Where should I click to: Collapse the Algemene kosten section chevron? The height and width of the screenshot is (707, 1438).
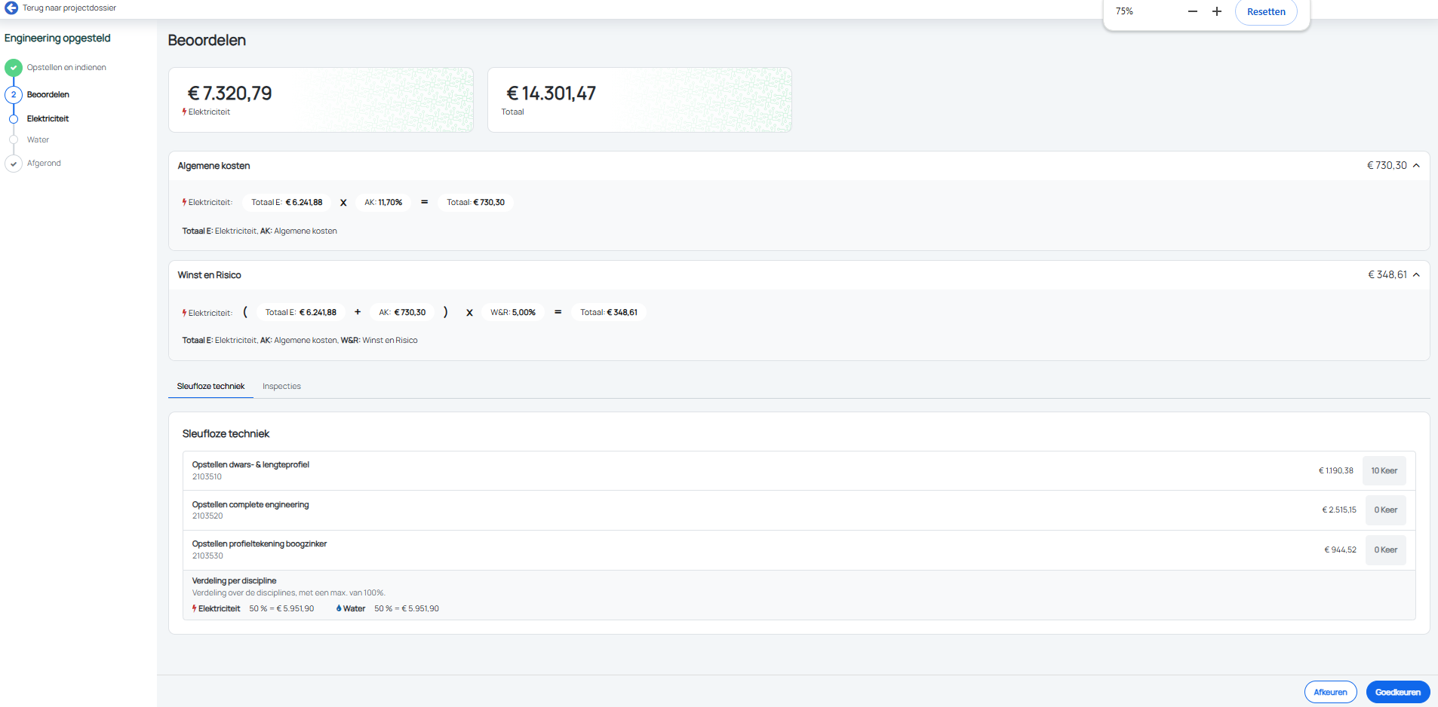click(1416, 166)
